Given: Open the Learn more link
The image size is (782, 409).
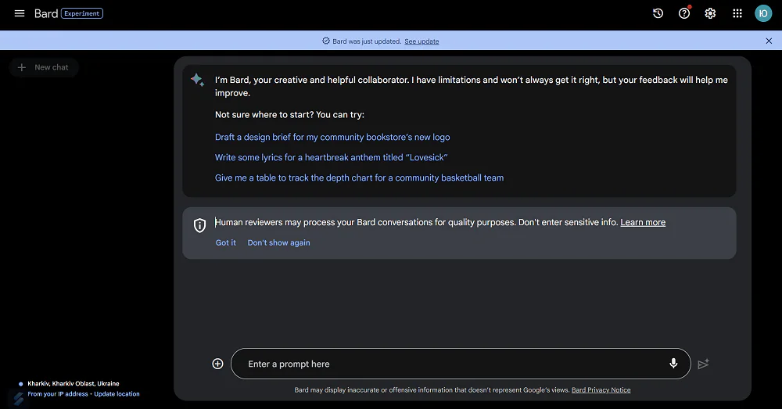Looking at the screenshot, I should click(x=643, y=222).
